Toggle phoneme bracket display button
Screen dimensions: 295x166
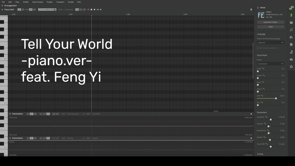51,10
